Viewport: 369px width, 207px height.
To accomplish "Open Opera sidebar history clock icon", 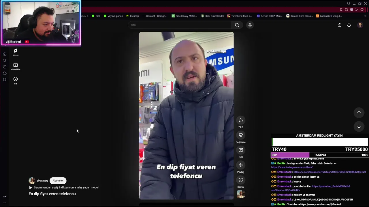I will tap(5, 67).
